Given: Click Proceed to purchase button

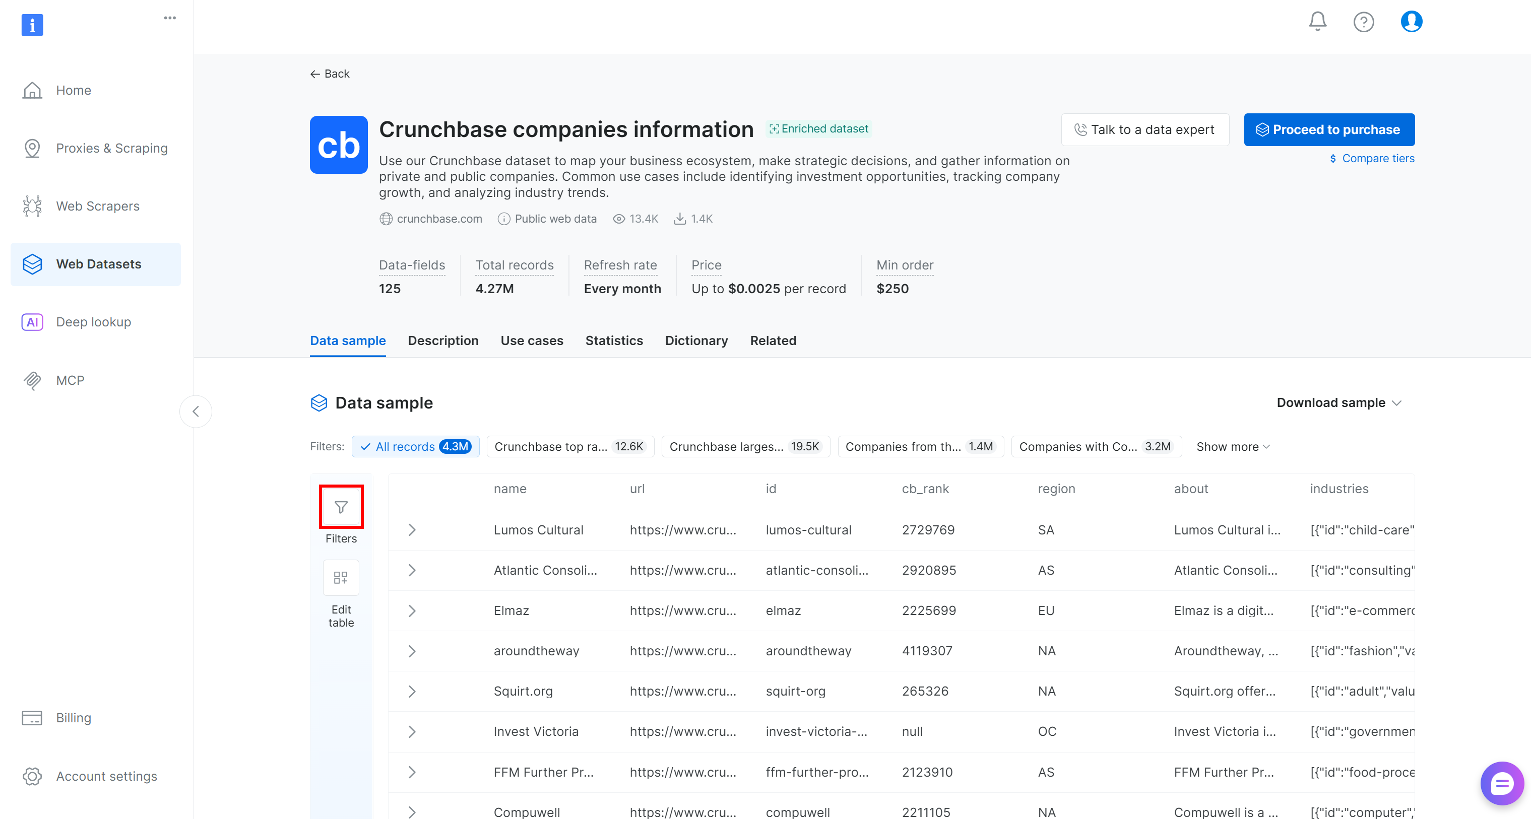Looking at the screenshot, I should (x=1329, y=129).
